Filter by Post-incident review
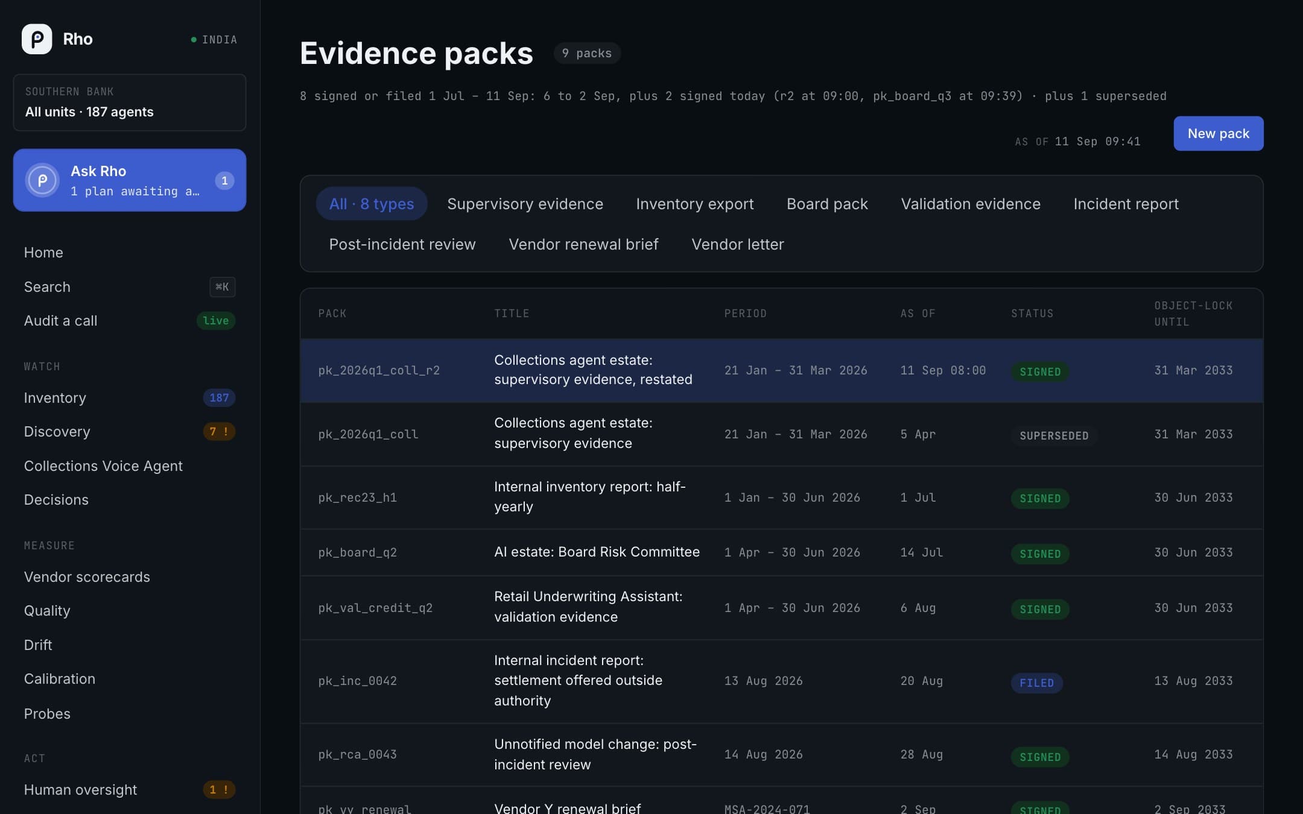Viewport: 1303px width, 814px height. 402,244
